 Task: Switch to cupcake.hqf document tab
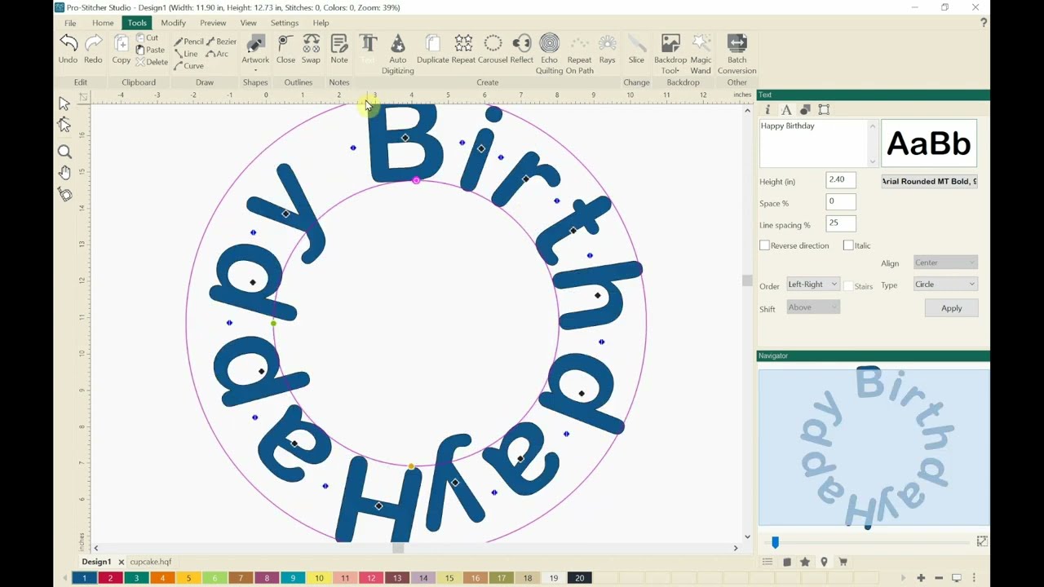(x=151, y=562)
